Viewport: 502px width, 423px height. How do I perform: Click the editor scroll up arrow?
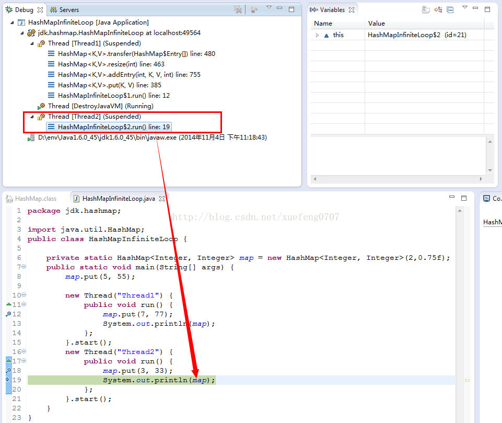pyautogui.click(x=460, y=211)
